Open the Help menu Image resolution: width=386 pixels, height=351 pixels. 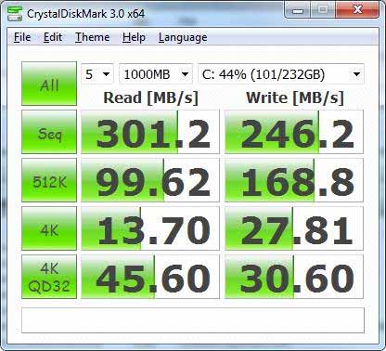[x=134, y=37]
